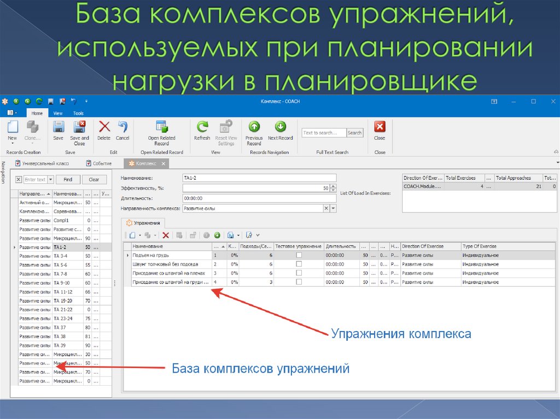Tick Тестовое упражнение for Подъем на грудь
560x419 pixels.
pyautogui.click(x=299, y=255)
